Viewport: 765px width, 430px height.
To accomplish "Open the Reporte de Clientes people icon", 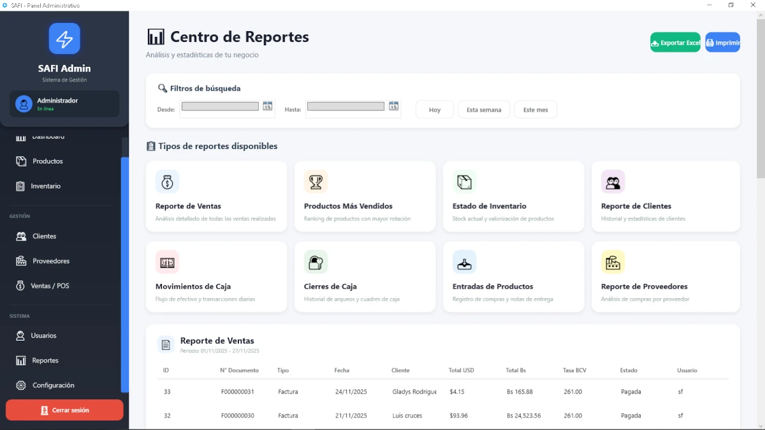I will click(613, 182).
